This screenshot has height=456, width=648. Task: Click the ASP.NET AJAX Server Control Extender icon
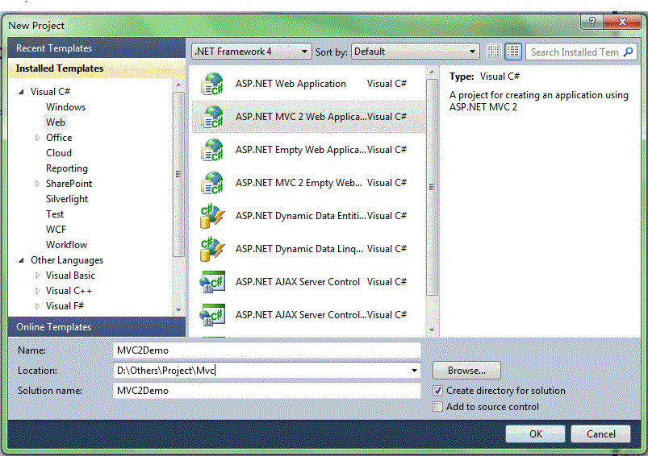(x=212, y=315)
